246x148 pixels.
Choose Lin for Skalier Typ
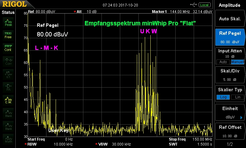pos(237,97)
